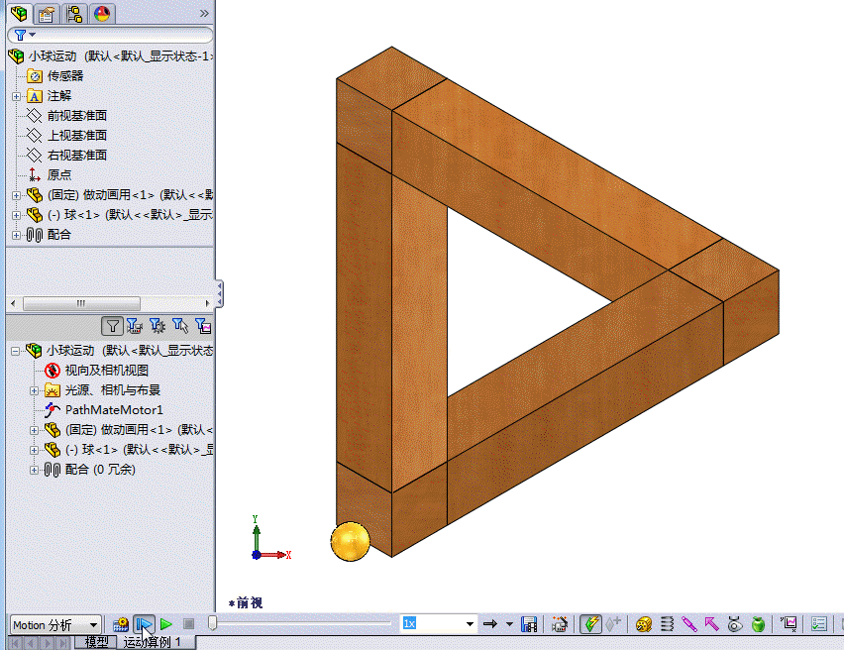The height and width of the screenshot is (650, 844).
Task: Open the FeatureManager design tree tab
Action: tap(20, 13)
